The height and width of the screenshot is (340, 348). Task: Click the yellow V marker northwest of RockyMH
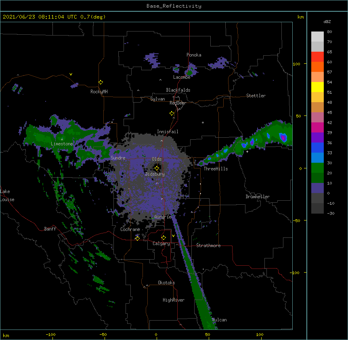tap(71, 74)
